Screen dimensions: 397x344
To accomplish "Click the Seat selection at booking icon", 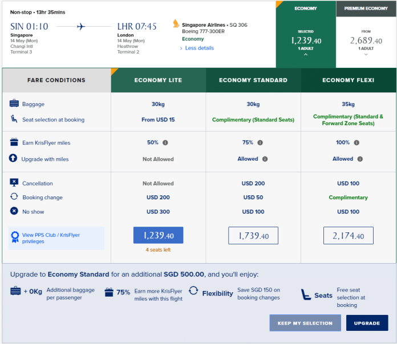I will point(14,119).
